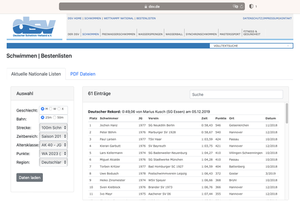Switch to PDF Dateien tab
The width and height of the screenshot is (300, 208).
pos(83,74)
